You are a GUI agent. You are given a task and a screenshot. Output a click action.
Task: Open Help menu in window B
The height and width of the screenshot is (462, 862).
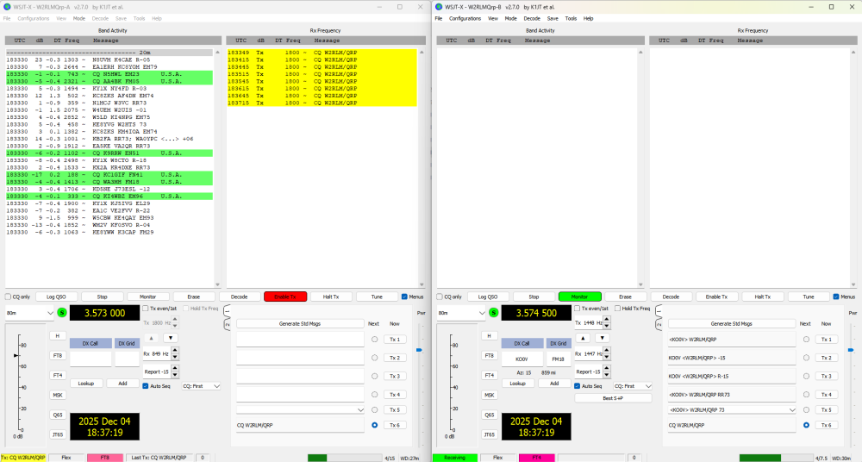click(x=588, y=18)
